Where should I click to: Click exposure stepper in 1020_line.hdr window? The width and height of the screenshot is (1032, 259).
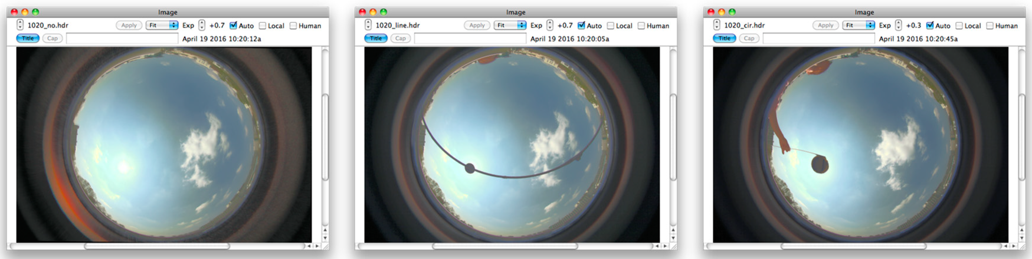pos(550,25)
